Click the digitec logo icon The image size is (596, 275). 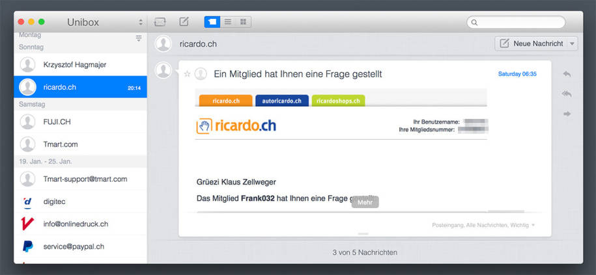point(27,202)
